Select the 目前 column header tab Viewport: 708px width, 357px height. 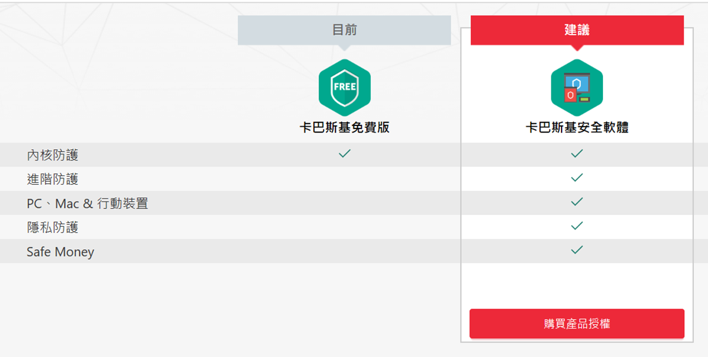345,30
